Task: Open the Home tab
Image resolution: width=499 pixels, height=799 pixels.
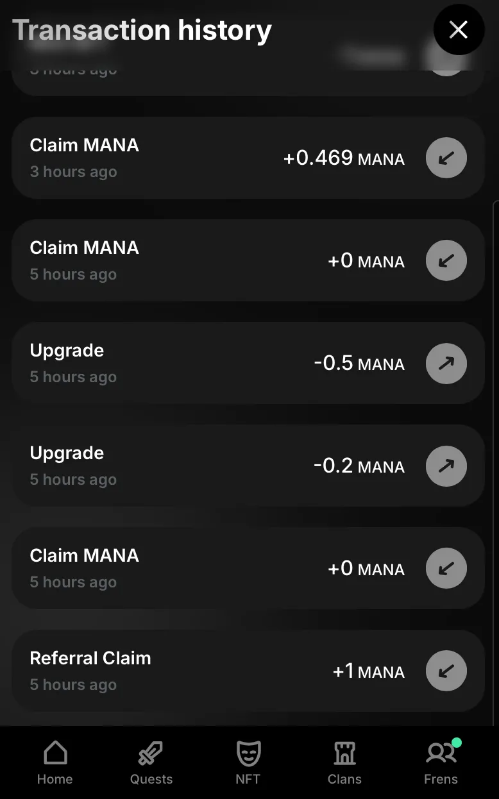Action: coord(55,762)
